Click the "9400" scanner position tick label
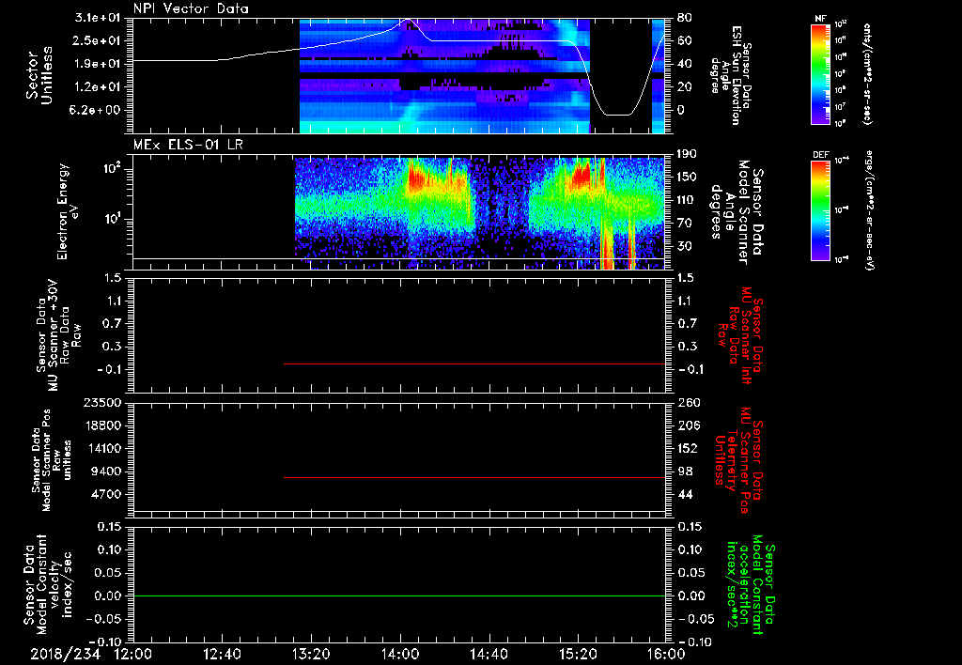Image resolution: width=962 pixels, height=665 pixels. 105,472
